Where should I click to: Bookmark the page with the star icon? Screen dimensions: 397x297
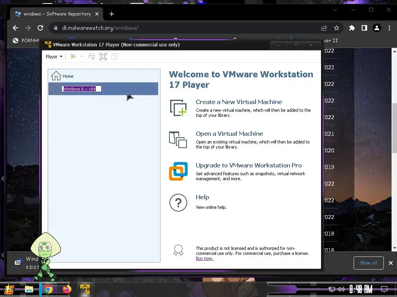pyautogui.click(x=336, y=28)
